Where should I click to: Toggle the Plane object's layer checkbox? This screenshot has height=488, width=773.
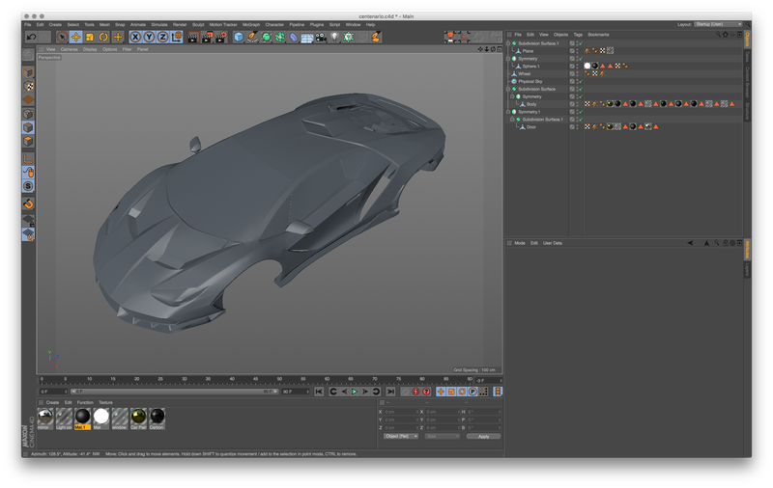[572, 51]
